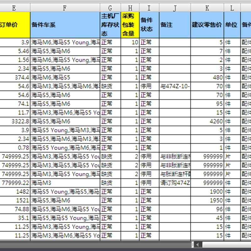Screen dimensions: 251x251
Task: Select the cell with price 1.56
Action: click(15, 60)
